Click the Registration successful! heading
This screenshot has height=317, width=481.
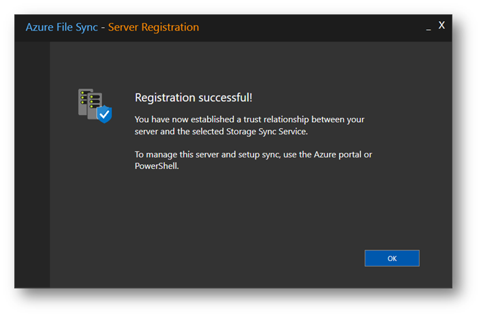(193, 97)
